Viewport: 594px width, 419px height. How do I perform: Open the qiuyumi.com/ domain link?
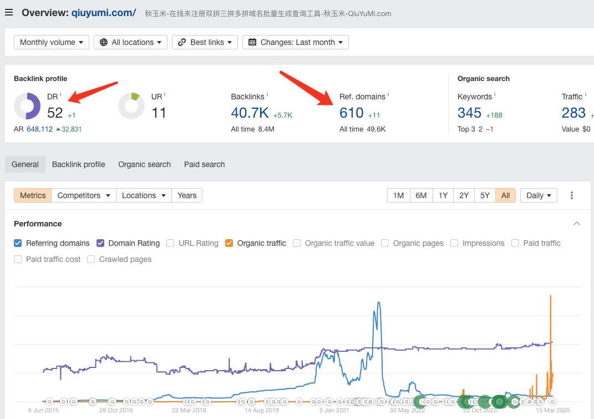(104, 13)
